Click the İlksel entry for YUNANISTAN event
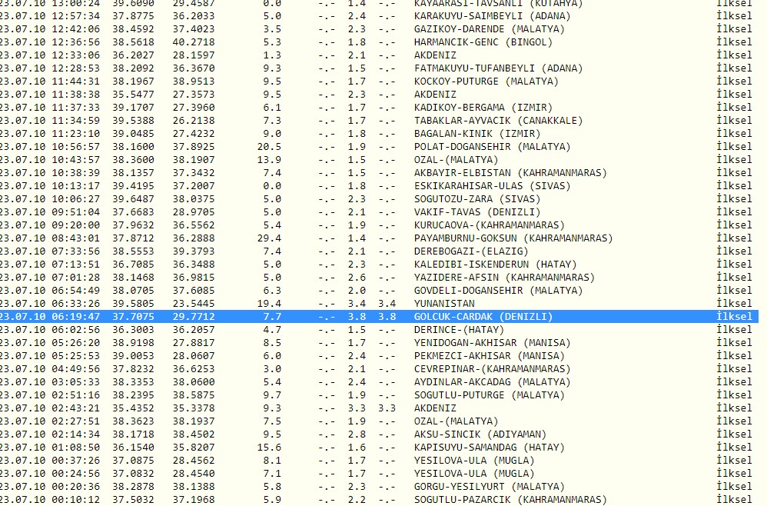This screenshot has width=767, height=506. pos(733,303)
